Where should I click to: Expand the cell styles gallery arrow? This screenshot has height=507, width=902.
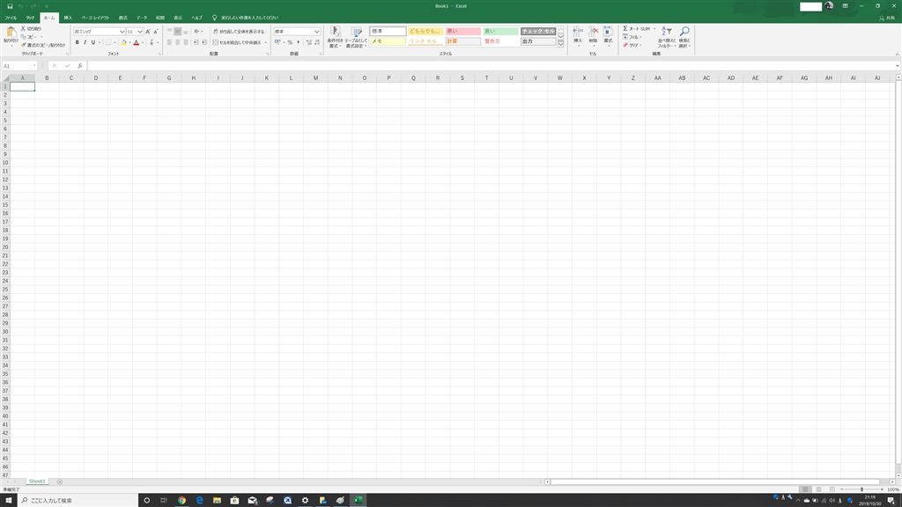(561, 44)
